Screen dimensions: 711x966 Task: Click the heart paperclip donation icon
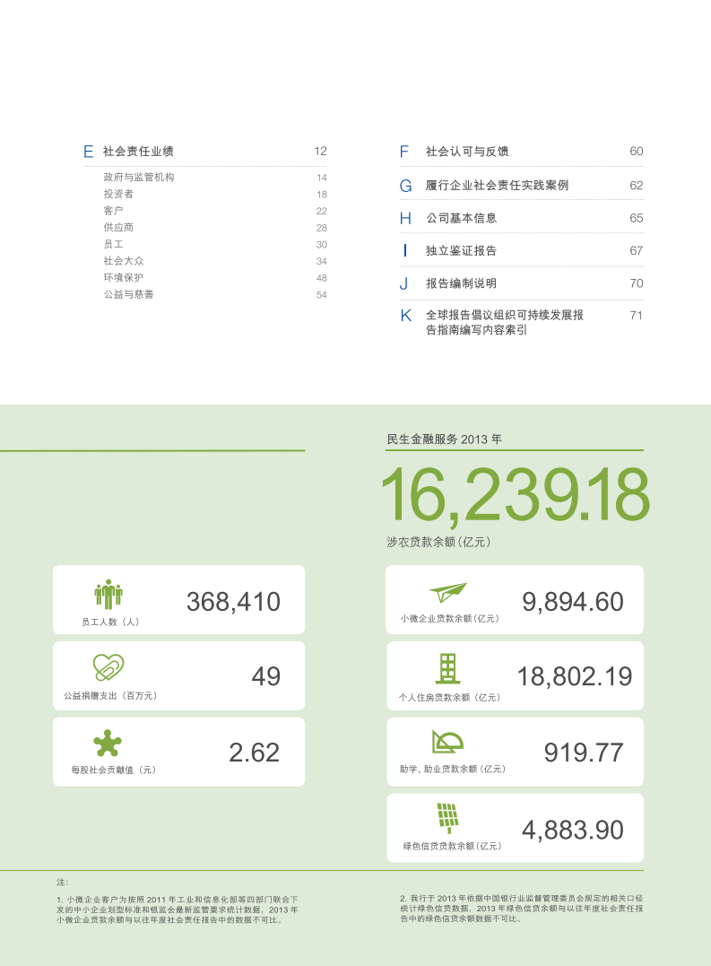(x=108, y=667)
